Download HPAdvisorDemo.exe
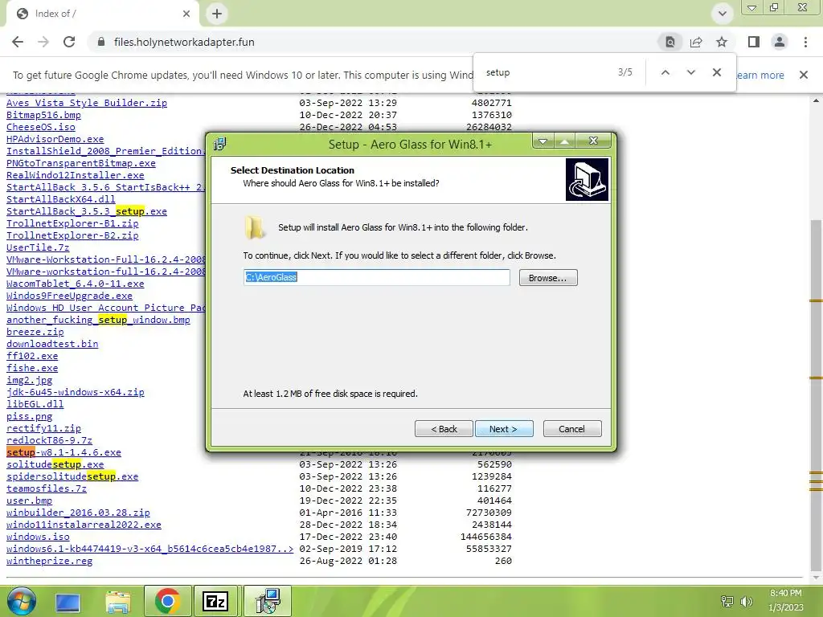Screen dimensions: 823x617 pos(55,139)
